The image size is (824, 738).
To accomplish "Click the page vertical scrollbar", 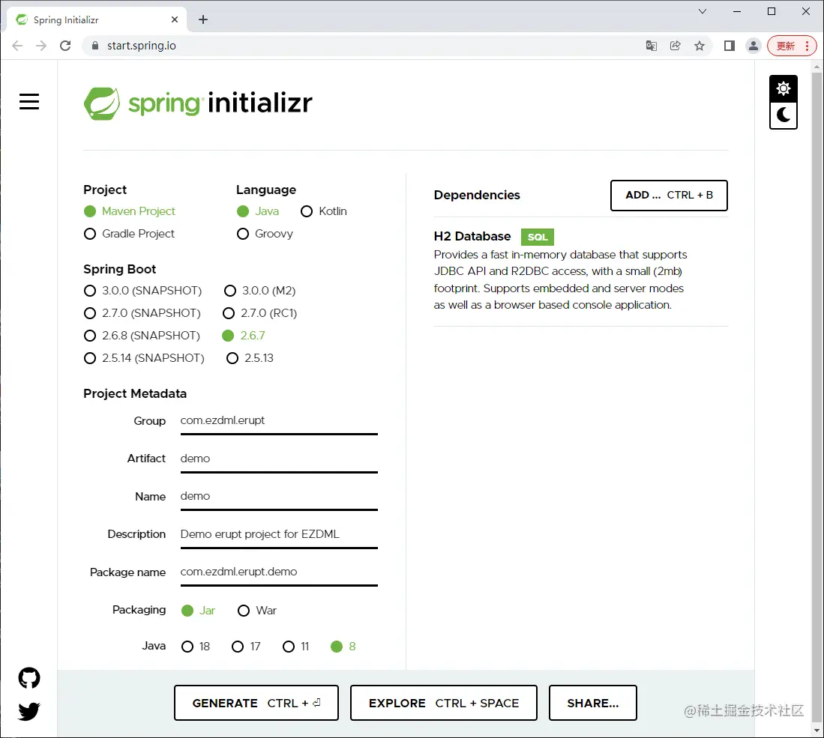I will pyautogui.click(x=816, y=398).
